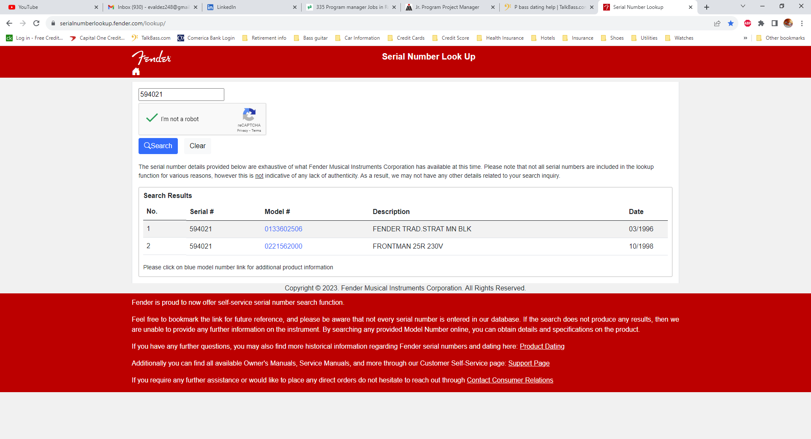Open the Watches bookmark folder

tap(679, 38)
